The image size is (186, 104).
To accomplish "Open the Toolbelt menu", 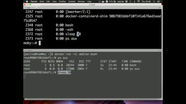I will (x=72, y=1).
